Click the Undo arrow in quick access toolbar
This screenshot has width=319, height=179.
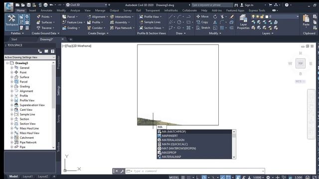(x=51, y=5)
